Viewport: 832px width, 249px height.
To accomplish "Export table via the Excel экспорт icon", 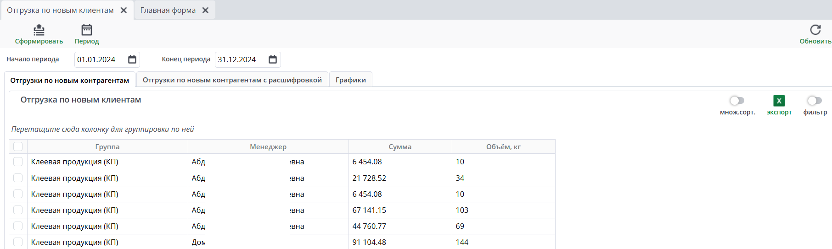I will click(779, 101).
